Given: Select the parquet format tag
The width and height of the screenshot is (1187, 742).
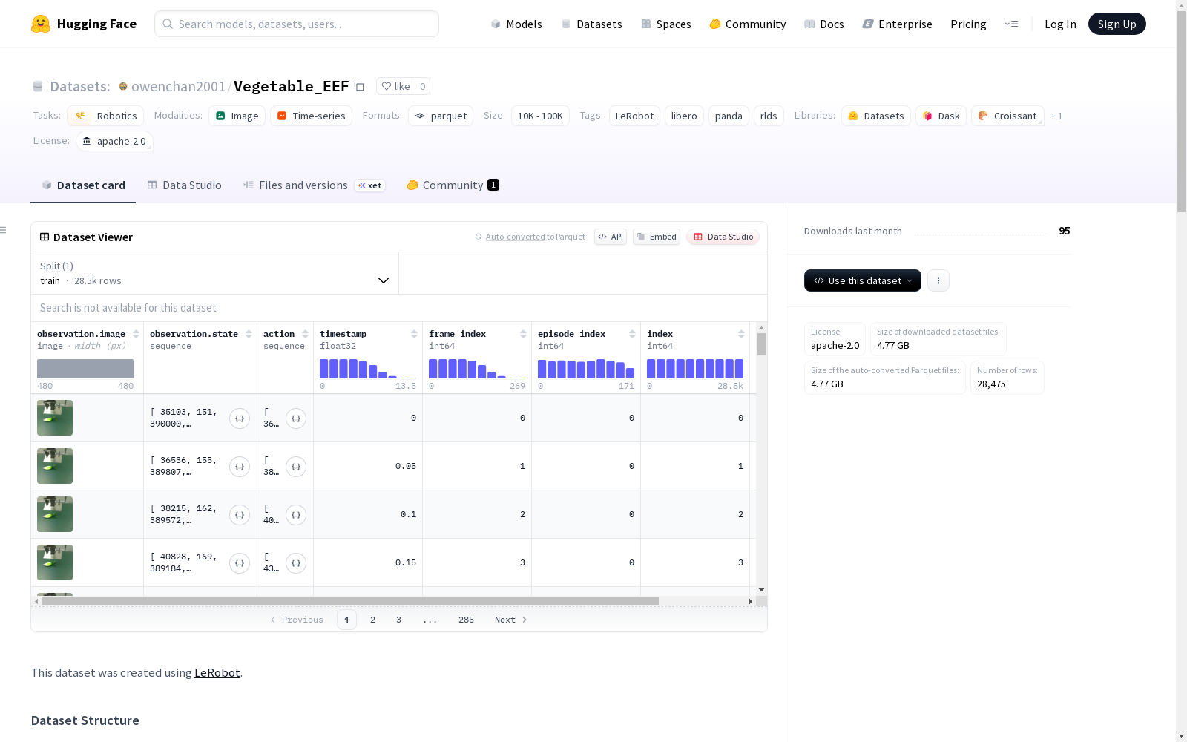Looking at the screenshot, I should pos(441,116).
